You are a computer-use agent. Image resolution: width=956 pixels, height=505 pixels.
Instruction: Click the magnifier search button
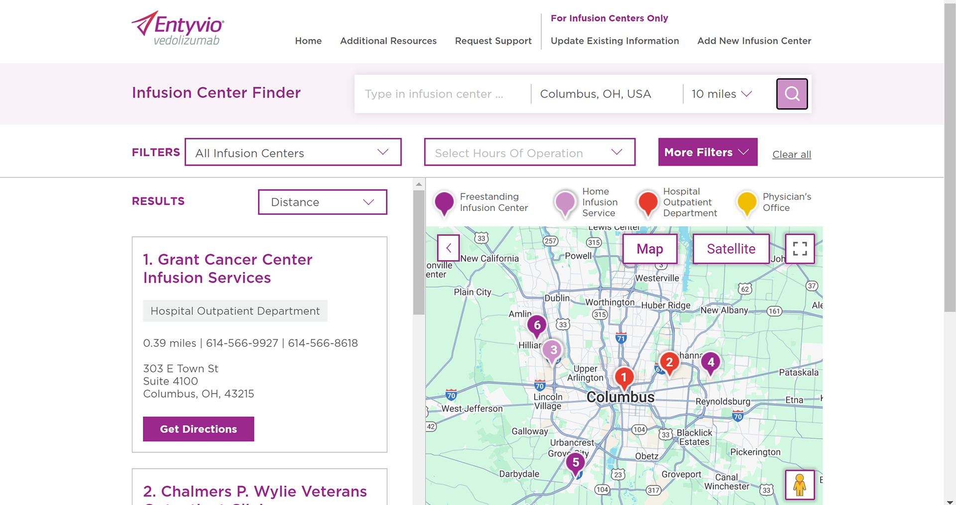[792, 94]
